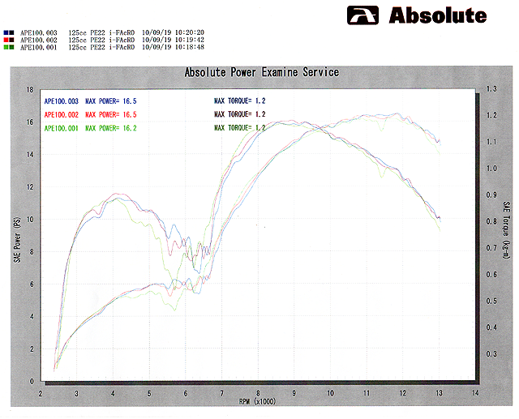This screenshot has width=519, height=419.
Task: Click power axis value 14
Action: tap(30, 155)
